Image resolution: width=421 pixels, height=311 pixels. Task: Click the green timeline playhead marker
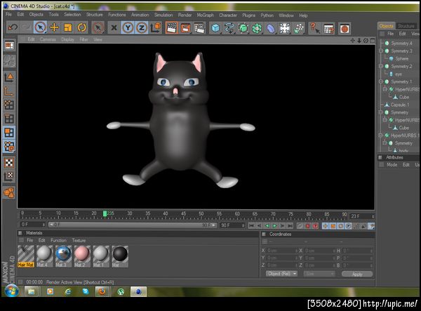(x=105, y=213)
